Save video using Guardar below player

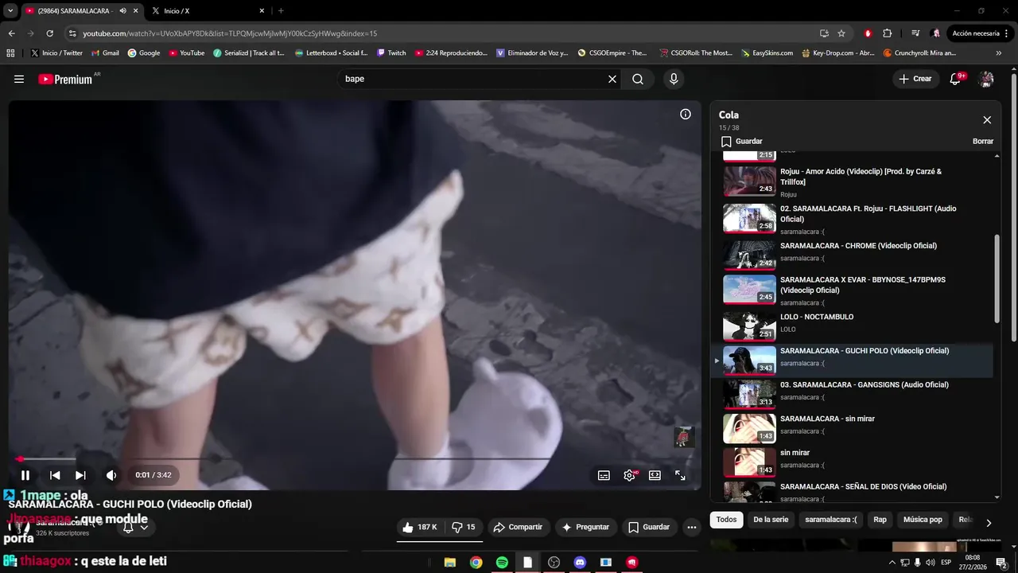click(648, 527)
